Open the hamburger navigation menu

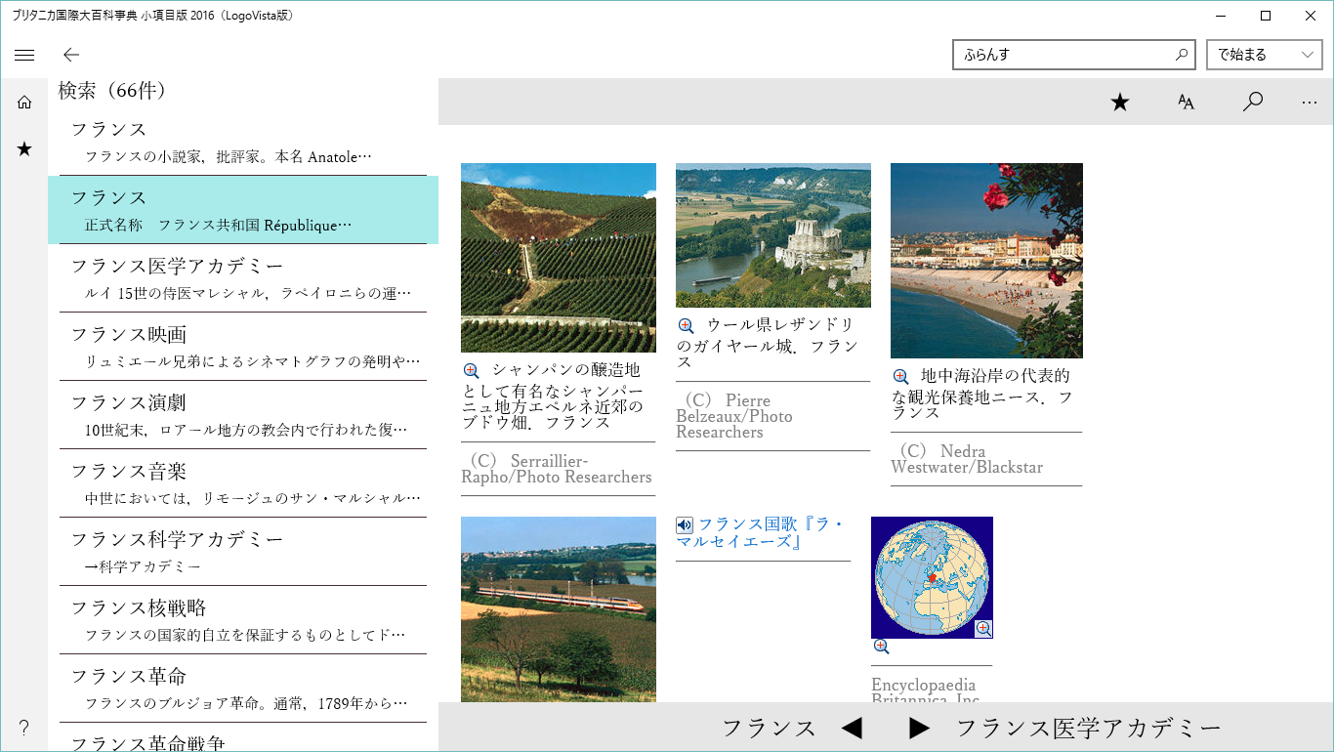[x=24, y=55]
